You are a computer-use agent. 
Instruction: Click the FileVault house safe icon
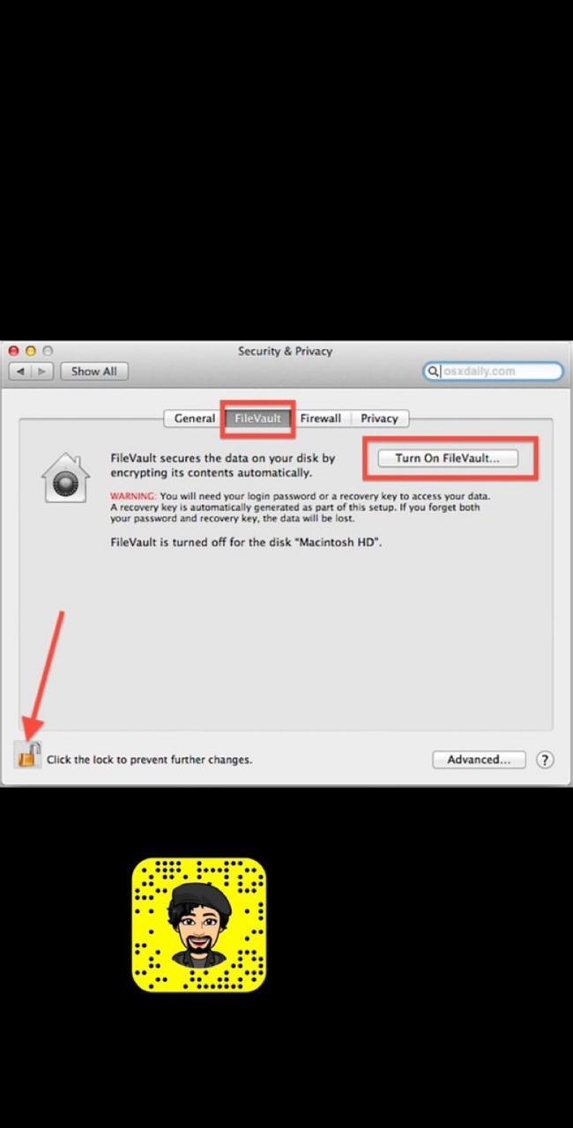click(65, 479)
